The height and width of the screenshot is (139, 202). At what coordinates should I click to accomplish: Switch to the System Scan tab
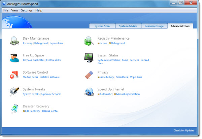pos(102,26)
